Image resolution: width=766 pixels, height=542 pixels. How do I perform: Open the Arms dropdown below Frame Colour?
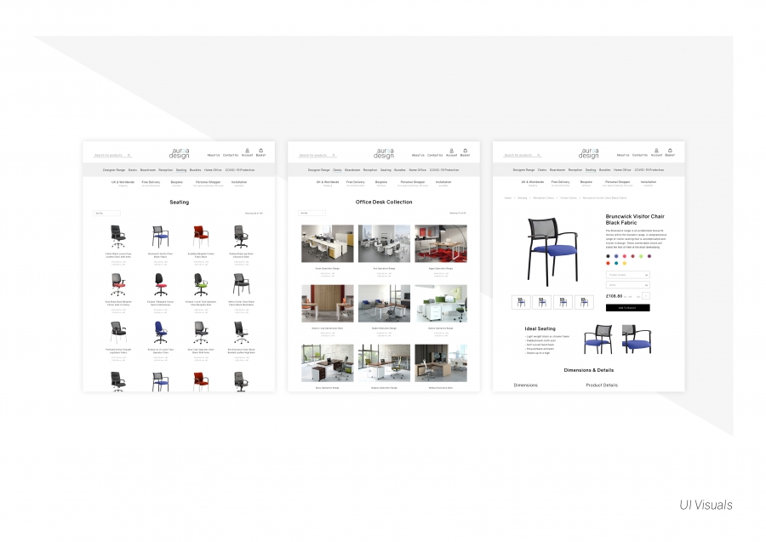point(627,285)
